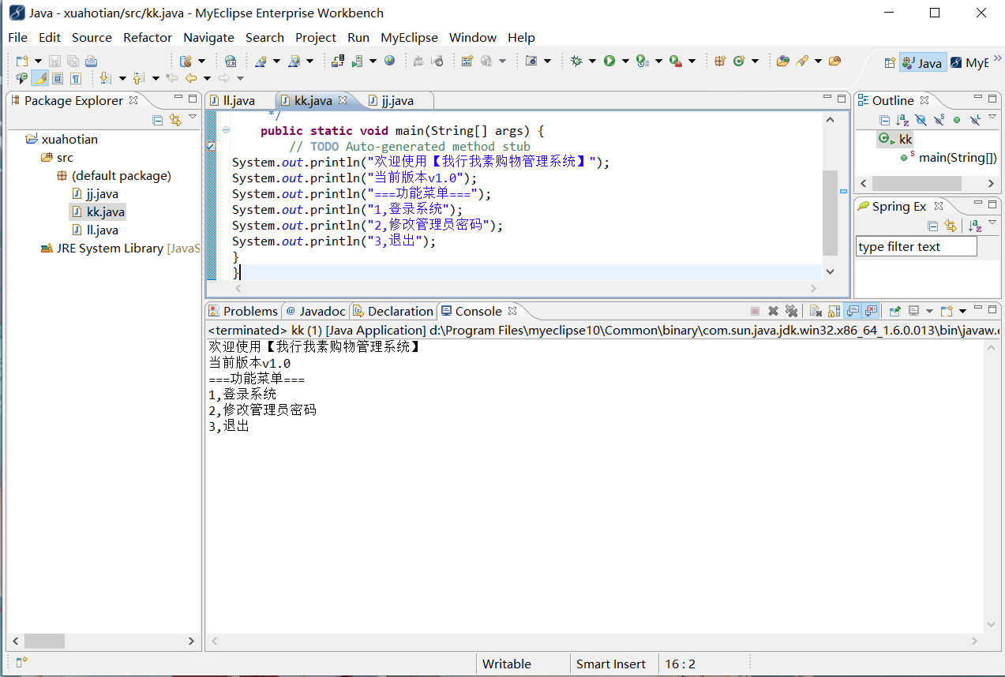Click the Run Last Tool icon
The width and height of the screenshot is (1005, 677).
pyautogui.click(x=675, y=61)
